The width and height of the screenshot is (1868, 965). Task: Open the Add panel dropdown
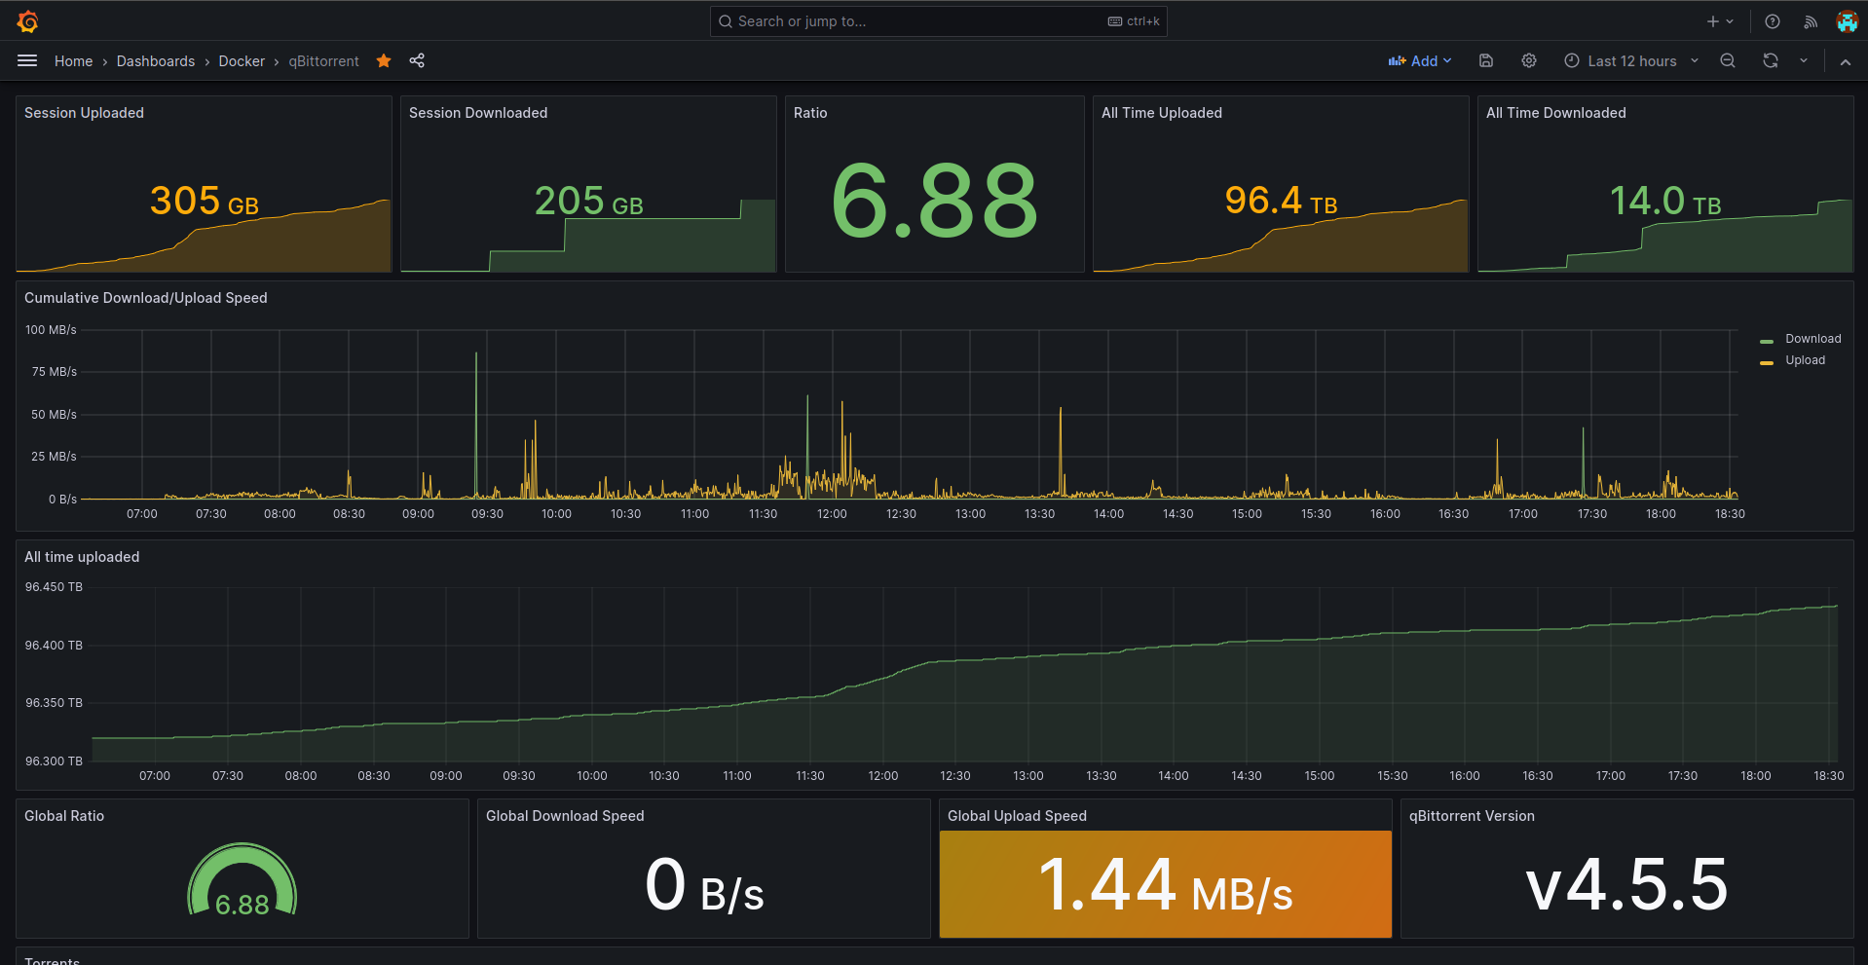1420,60
